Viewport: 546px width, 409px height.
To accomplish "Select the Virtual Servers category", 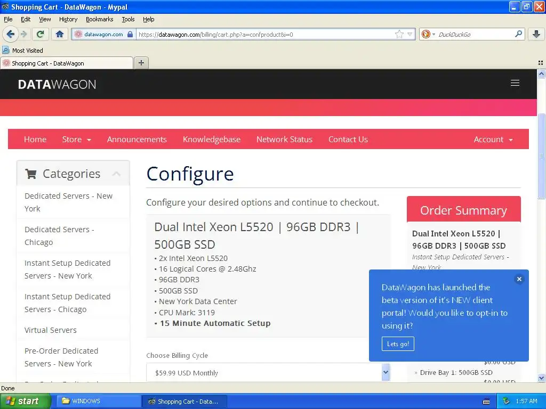I will point(73,330).
